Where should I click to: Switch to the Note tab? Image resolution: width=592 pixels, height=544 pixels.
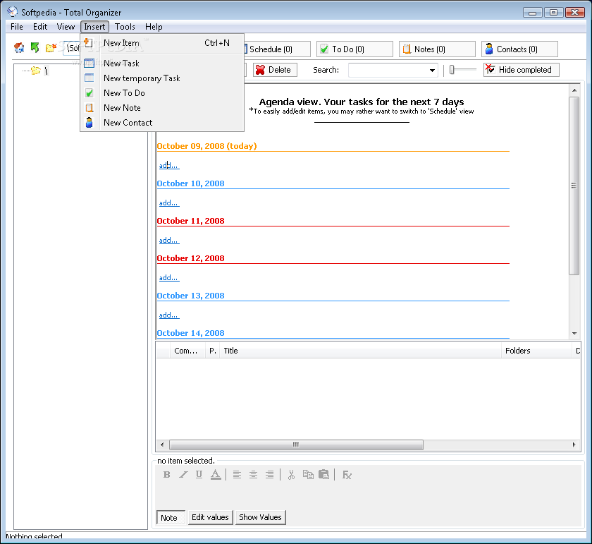[x=171, y=517]
